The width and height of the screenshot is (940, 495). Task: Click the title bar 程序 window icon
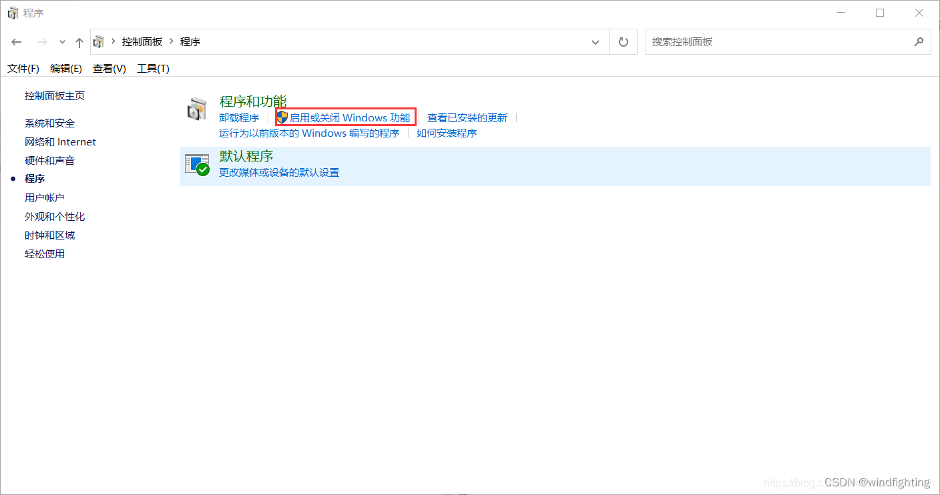pyautogui.click(x=13, y=13)
